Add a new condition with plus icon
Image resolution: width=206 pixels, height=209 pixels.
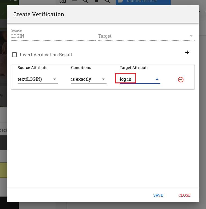click(x=187, y=52)
